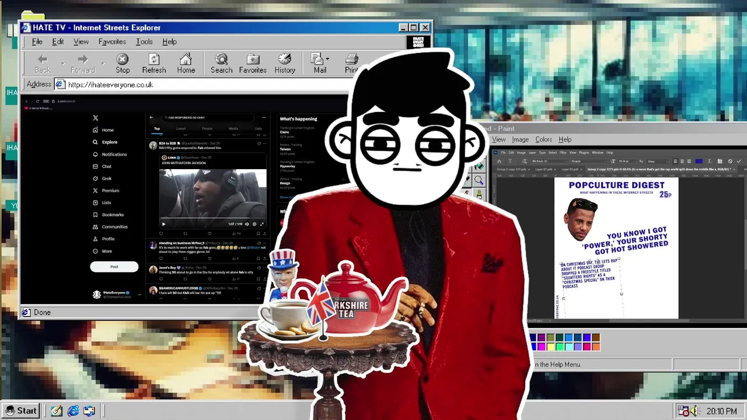Click the back arrow beside X search box
Screen dimensions: 747x420
tap(151, 117)
